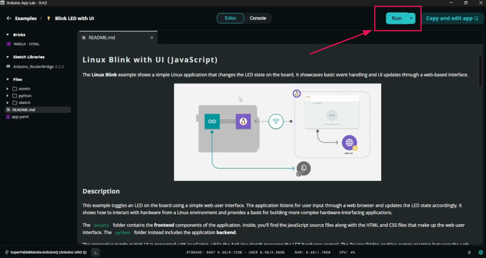The height and width of the screenshot is (258, 486).
Task: Click the CPU: 4% readout
Action: (x=347, y=252)
